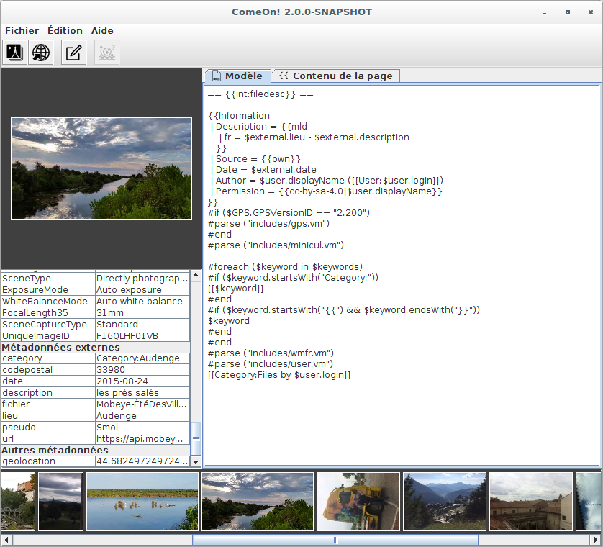
Task: Click the 'les près salés' description value
Action: pos(142,393)
